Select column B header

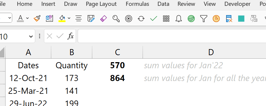[72, 52]
